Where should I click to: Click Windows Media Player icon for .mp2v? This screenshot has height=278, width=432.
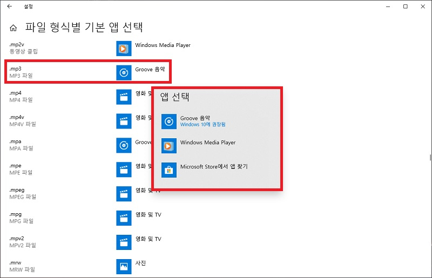(x=124, y=49)
